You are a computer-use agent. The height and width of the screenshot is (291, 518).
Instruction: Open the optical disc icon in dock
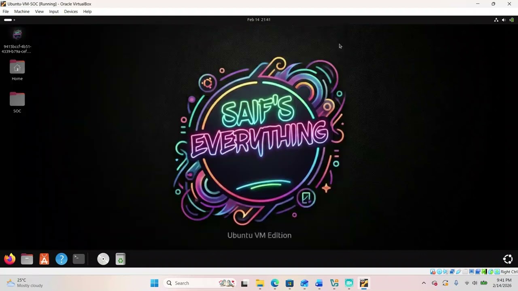pyautogui.click(x=103, y=259)
